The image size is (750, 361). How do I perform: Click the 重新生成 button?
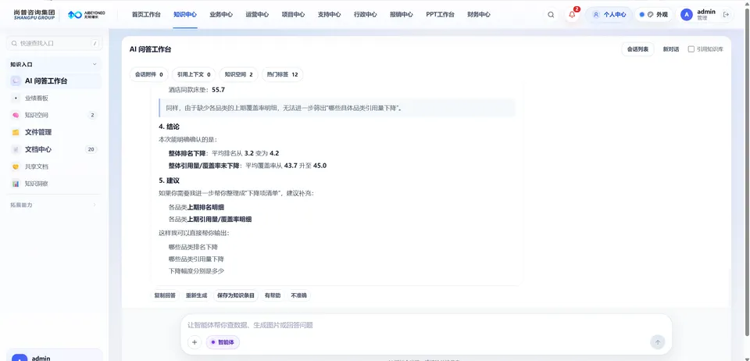[x=197, y=295]
